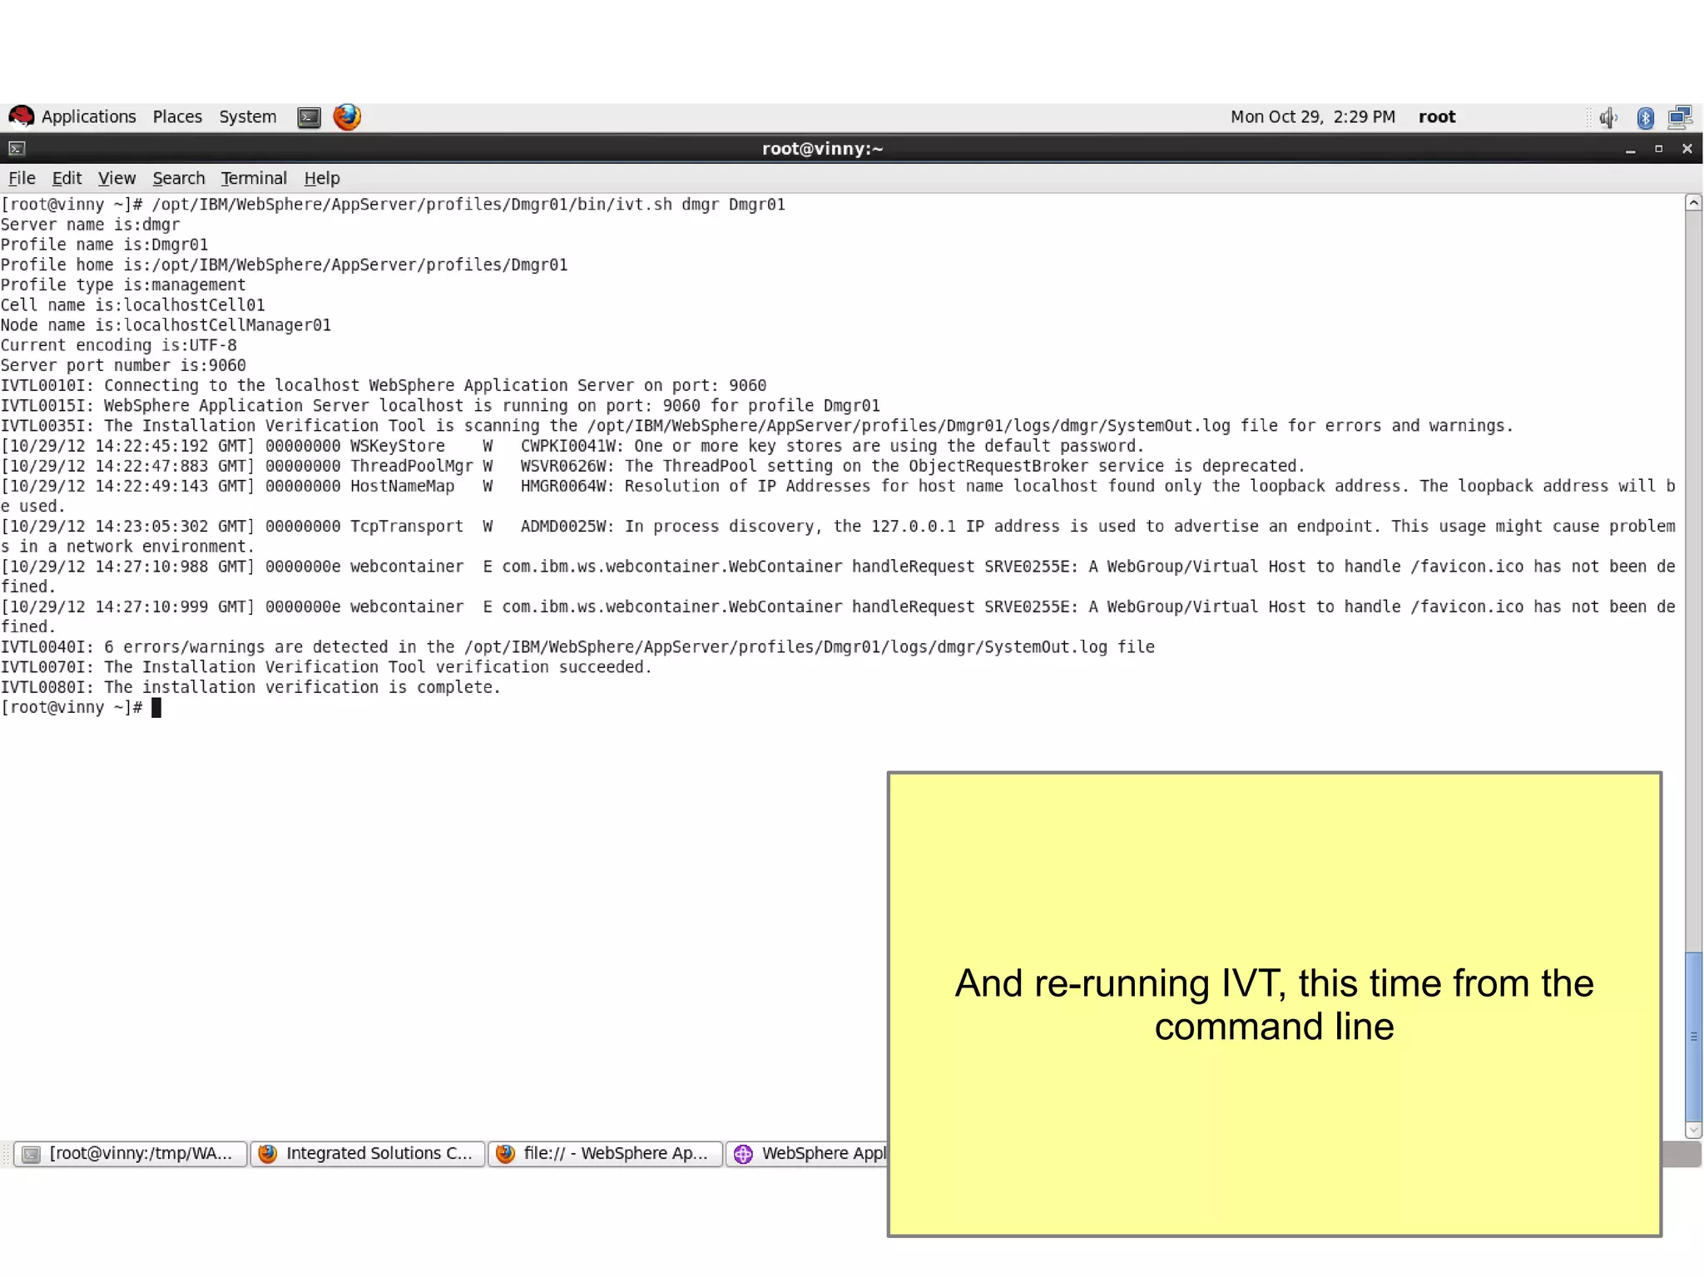Click the IVTL0080I verification complete line

point(250,687)
